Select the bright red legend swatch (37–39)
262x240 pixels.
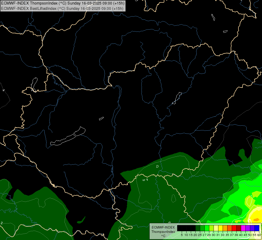tap(234, 228)
